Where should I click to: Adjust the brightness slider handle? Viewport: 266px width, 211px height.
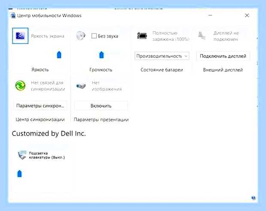pyautogui.click(x=59, y=54)
